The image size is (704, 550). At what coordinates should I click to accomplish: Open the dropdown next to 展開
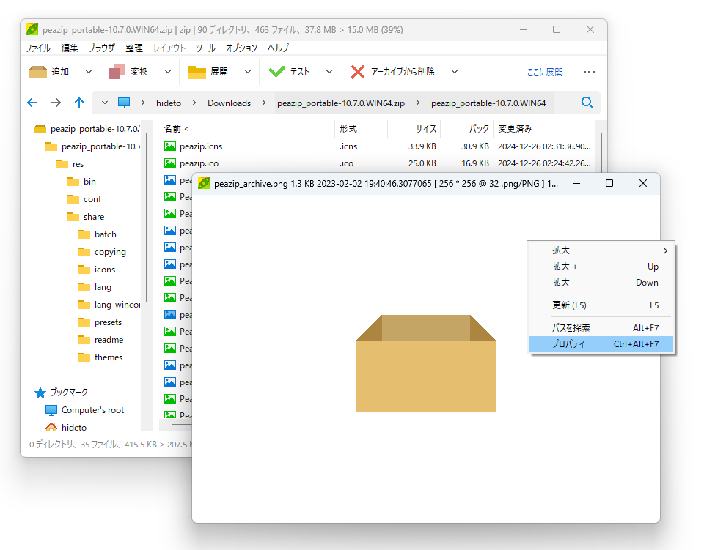248,71
